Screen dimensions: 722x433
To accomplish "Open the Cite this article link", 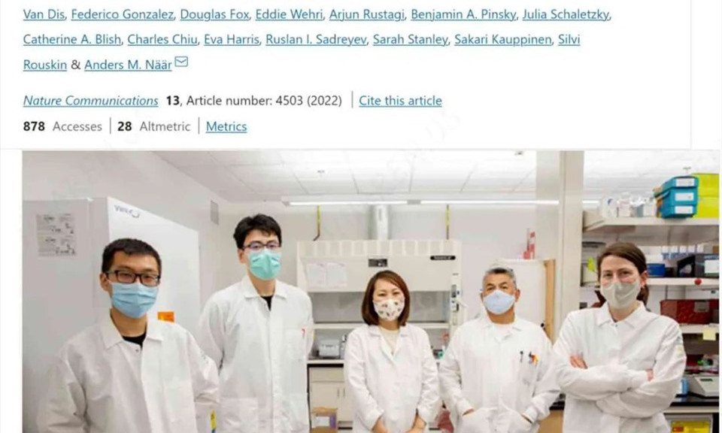I will coord(400,101).
